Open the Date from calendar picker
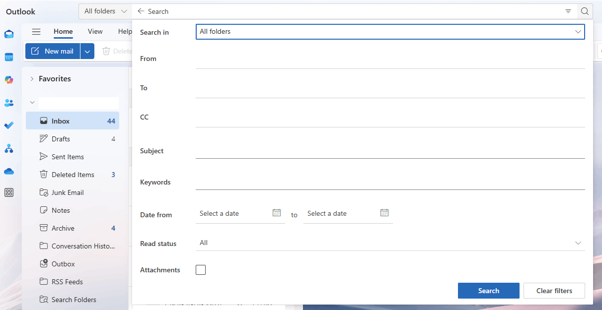This screenshot has width=602, height=310. 277,212
